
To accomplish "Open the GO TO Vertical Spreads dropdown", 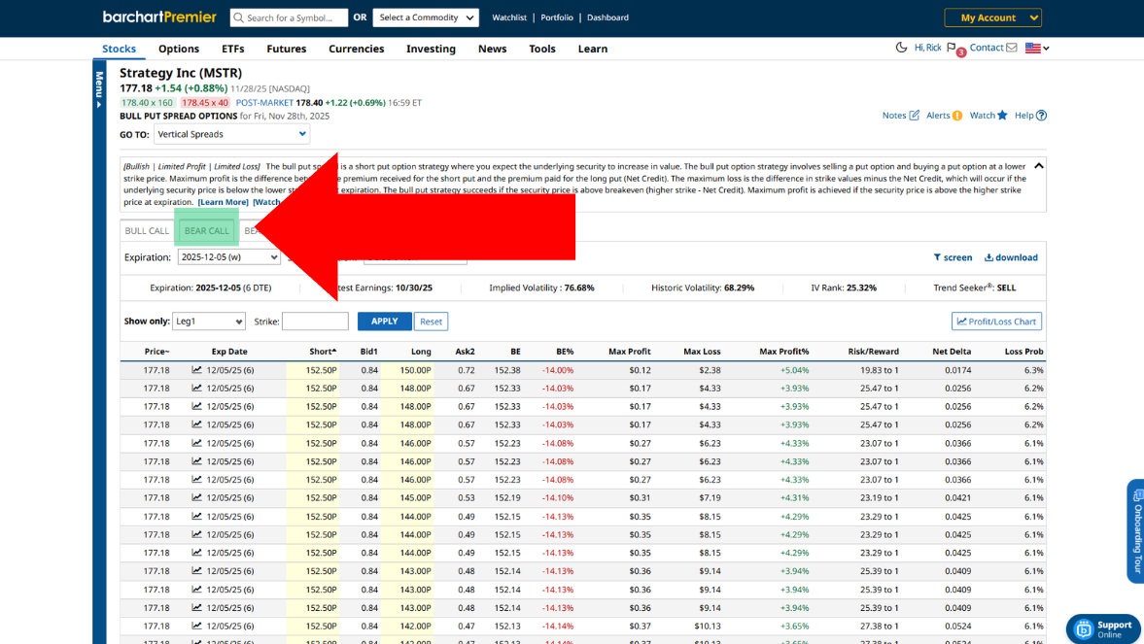I will coord(231,134).
